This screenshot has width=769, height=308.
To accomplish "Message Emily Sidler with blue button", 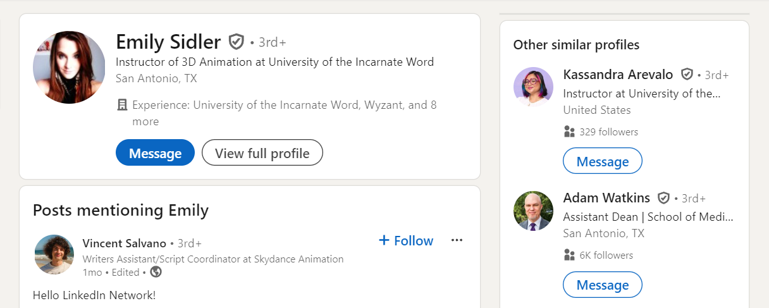I will (x=155, y=152).
